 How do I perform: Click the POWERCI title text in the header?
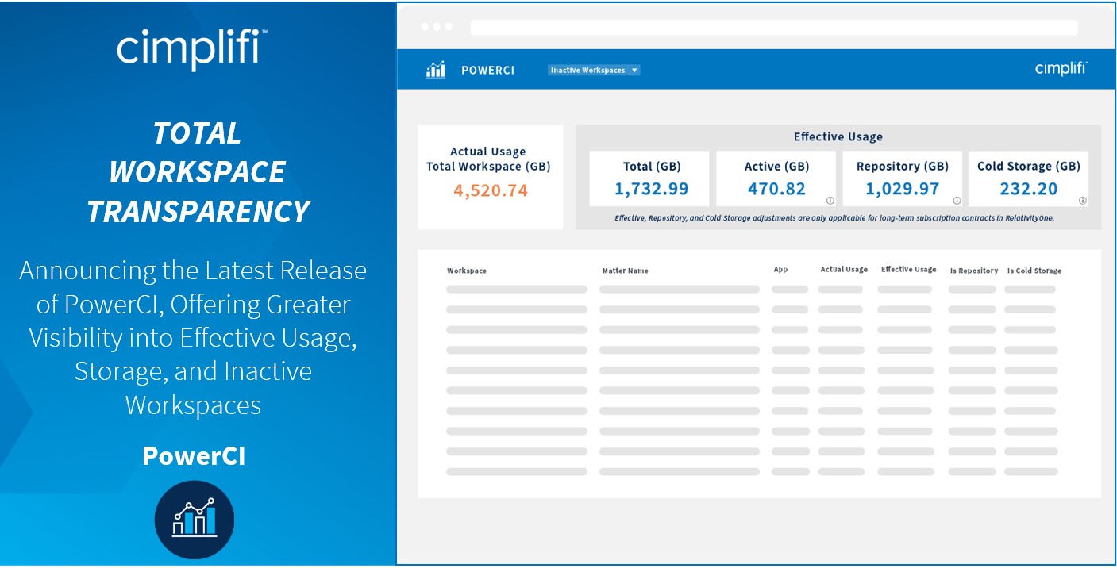point(487,70)
